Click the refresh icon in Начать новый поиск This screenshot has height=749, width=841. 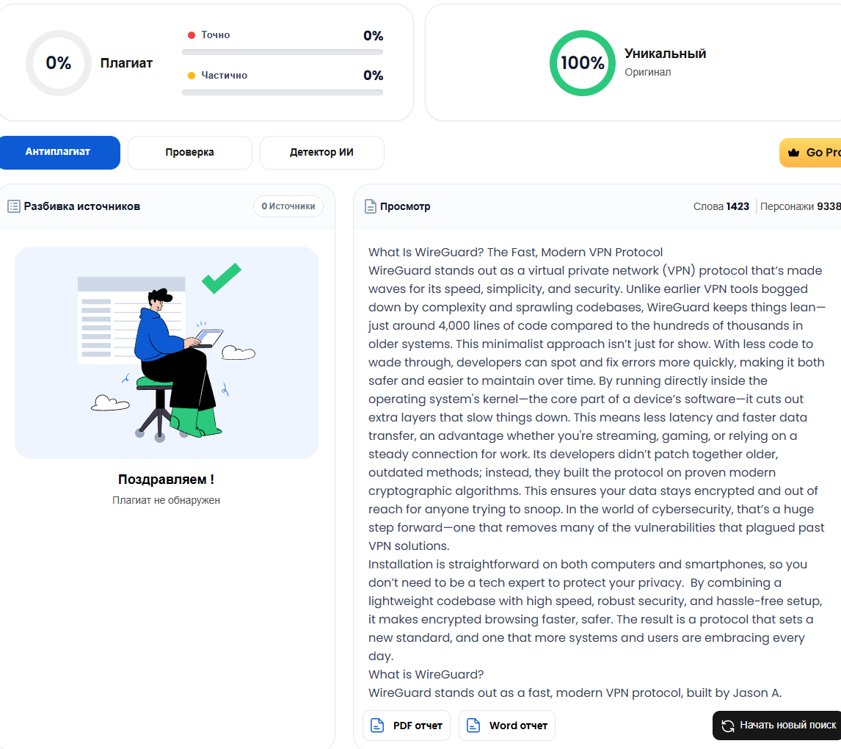(728, 726)
